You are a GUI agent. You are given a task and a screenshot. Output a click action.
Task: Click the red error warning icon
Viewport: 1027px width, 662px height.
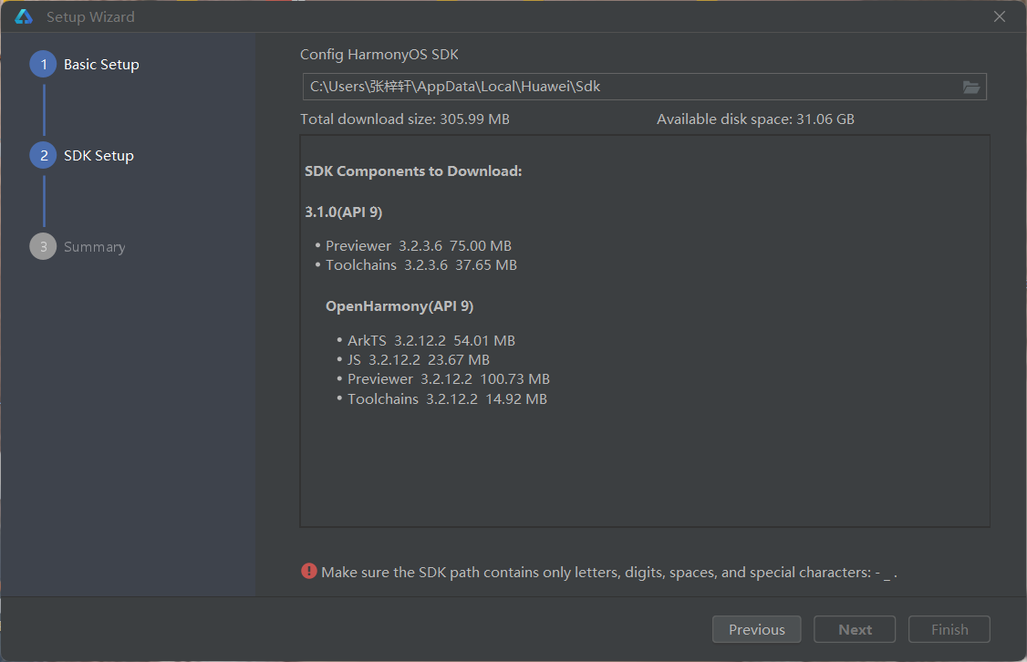[308, 572]
